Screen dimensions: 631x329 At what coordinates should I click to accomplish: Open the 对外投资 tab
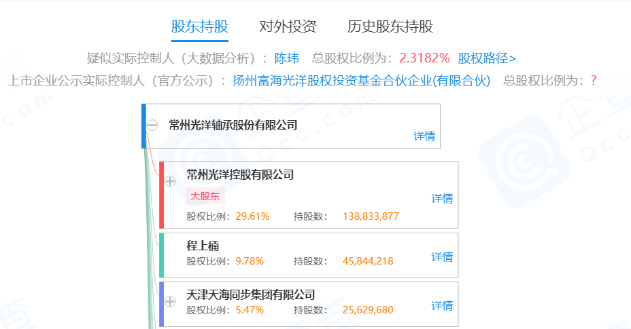(x=288, y=27)
